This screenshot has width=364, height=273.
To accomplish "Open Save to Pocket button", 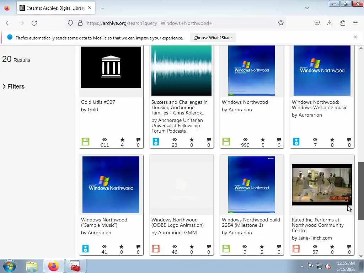I will [x=317, y=23].
